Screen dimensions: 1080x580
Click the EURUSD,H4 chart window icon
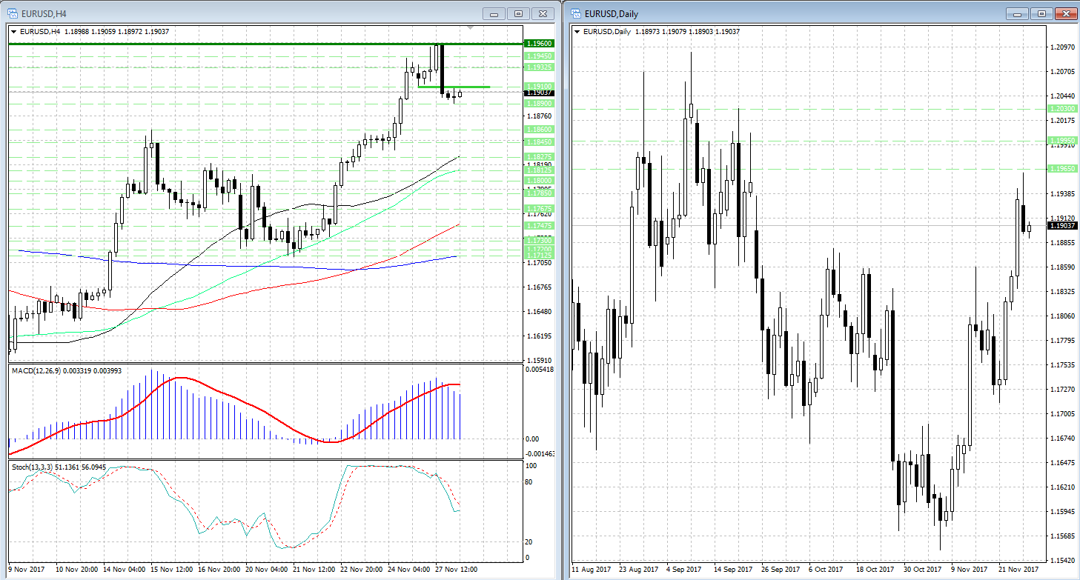click(13, 13)
